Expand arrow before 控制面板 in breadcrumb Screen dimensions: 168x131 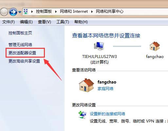pos(32,11)
